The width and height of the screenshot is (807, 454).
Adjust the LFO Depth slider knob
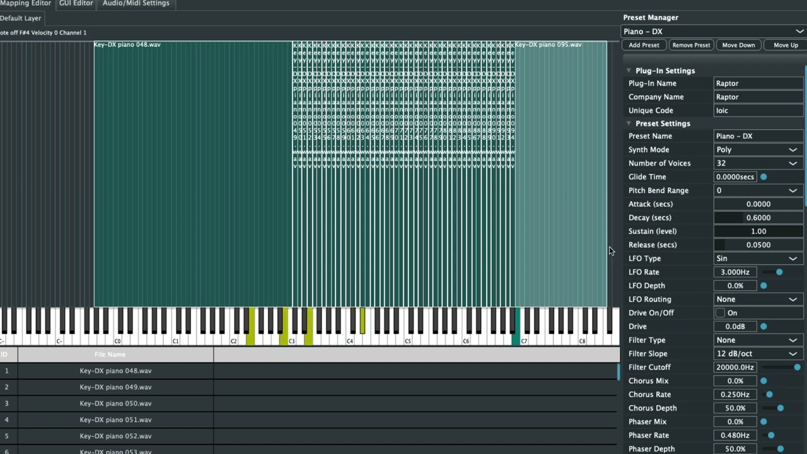[x=763, y=286]
